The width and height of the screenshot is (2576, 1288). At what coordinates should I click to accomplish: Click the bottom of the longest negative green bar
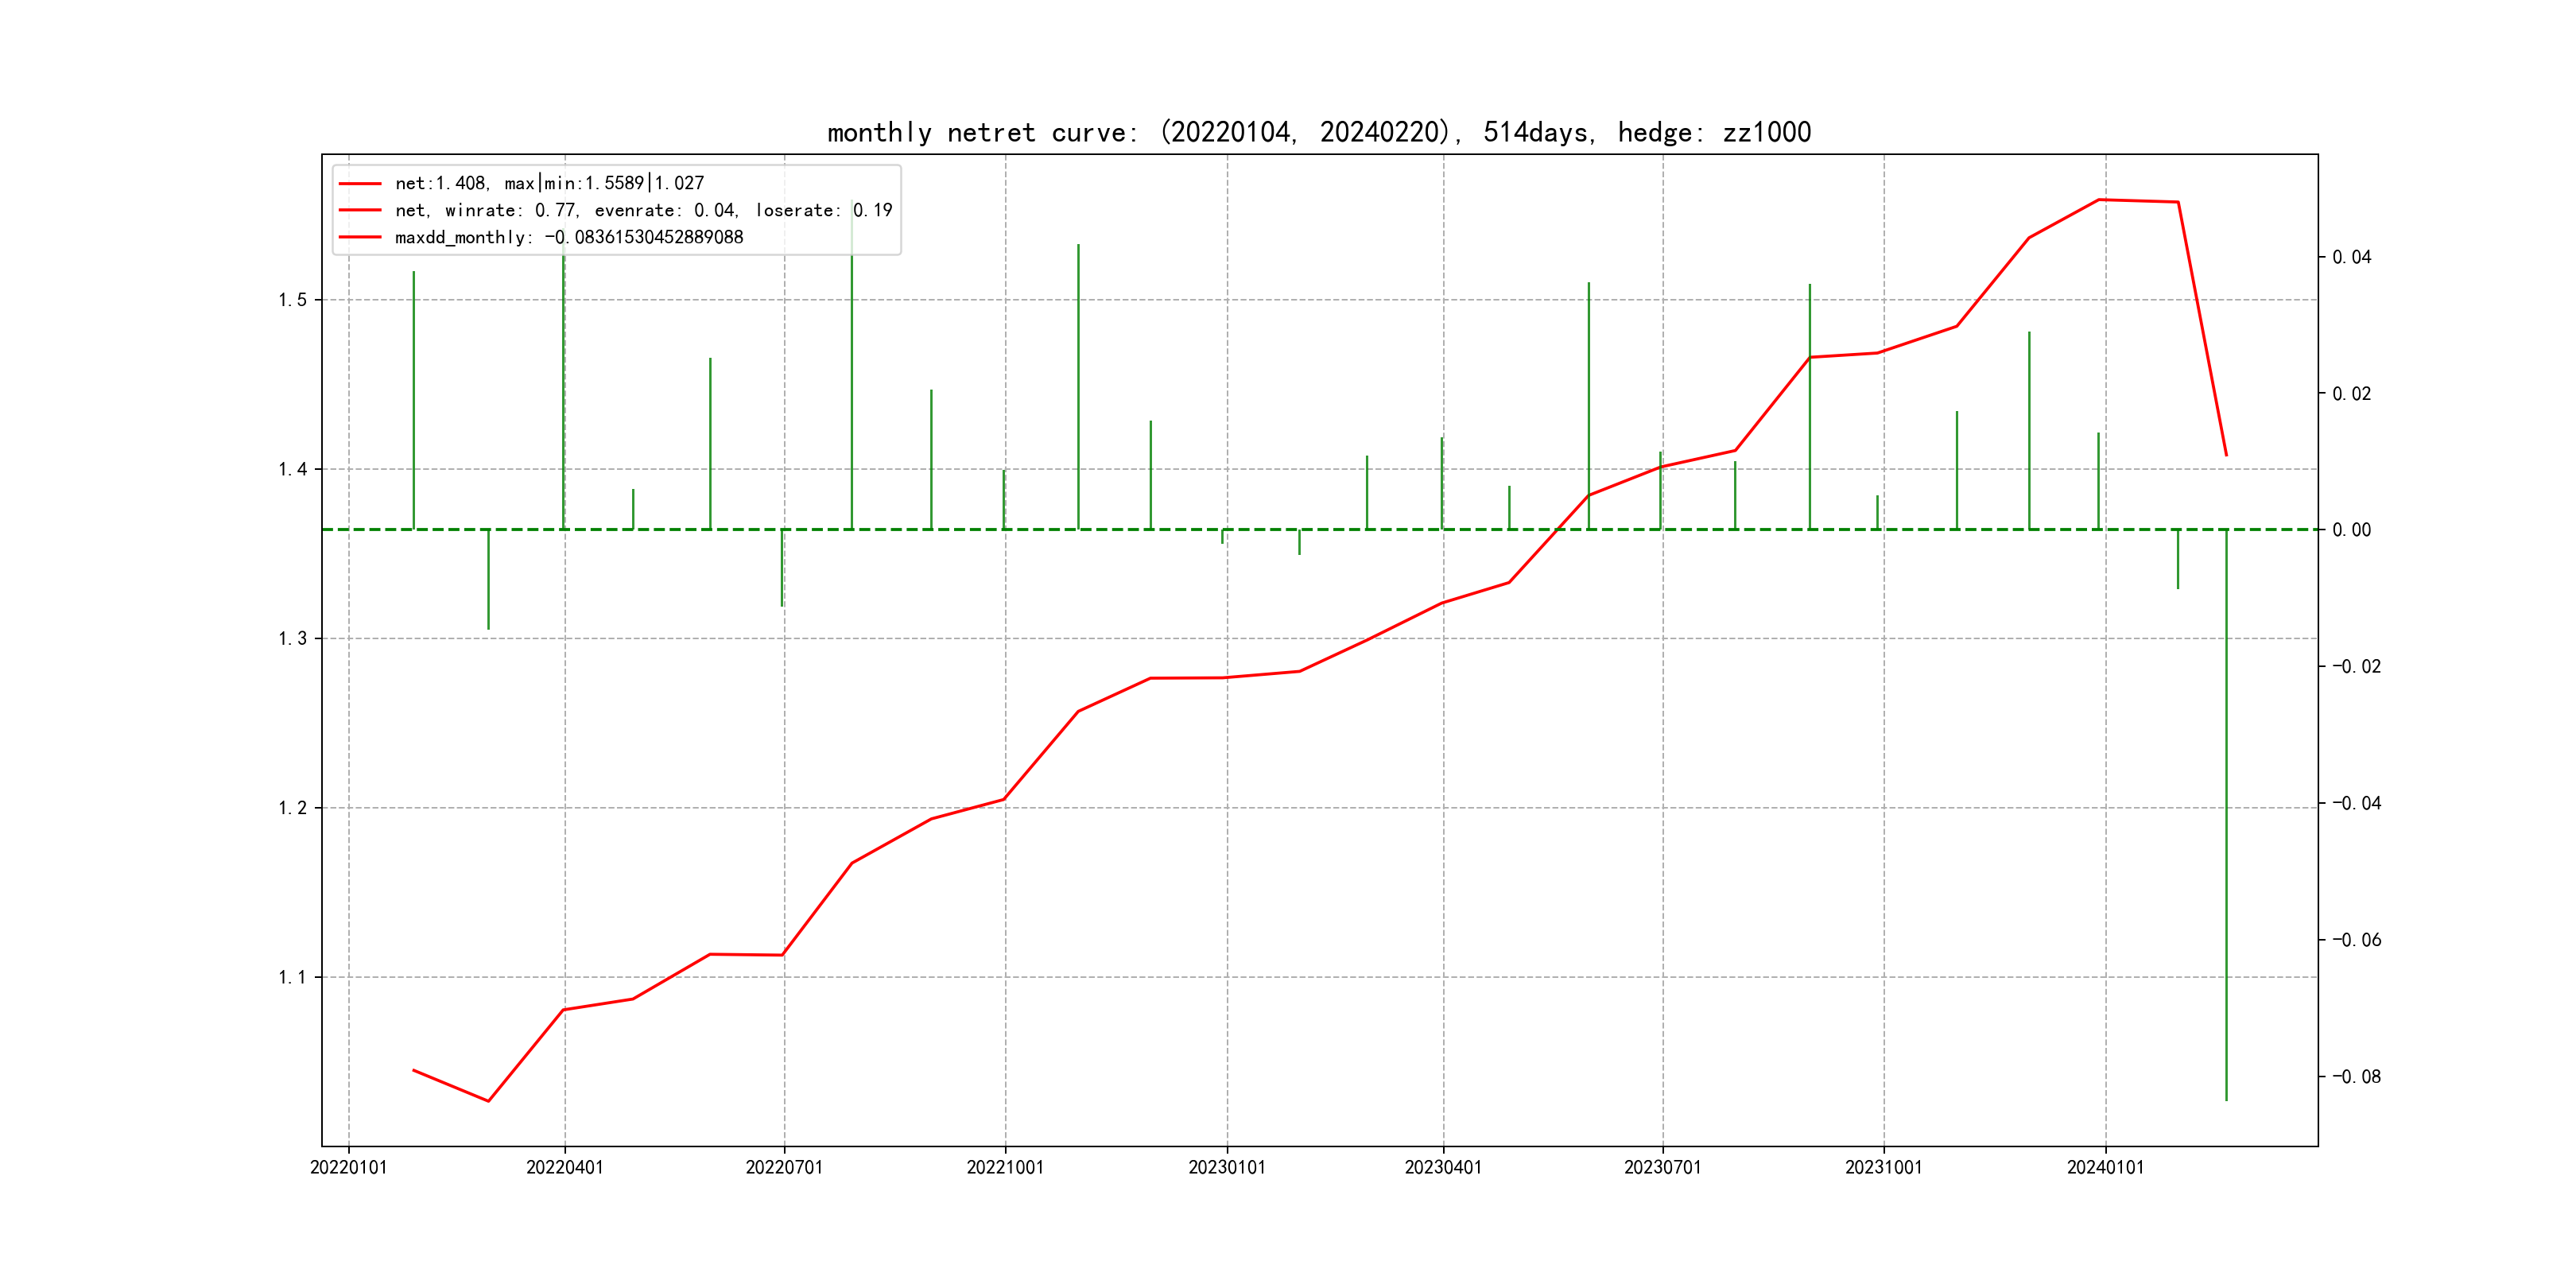[2226, 1100]
